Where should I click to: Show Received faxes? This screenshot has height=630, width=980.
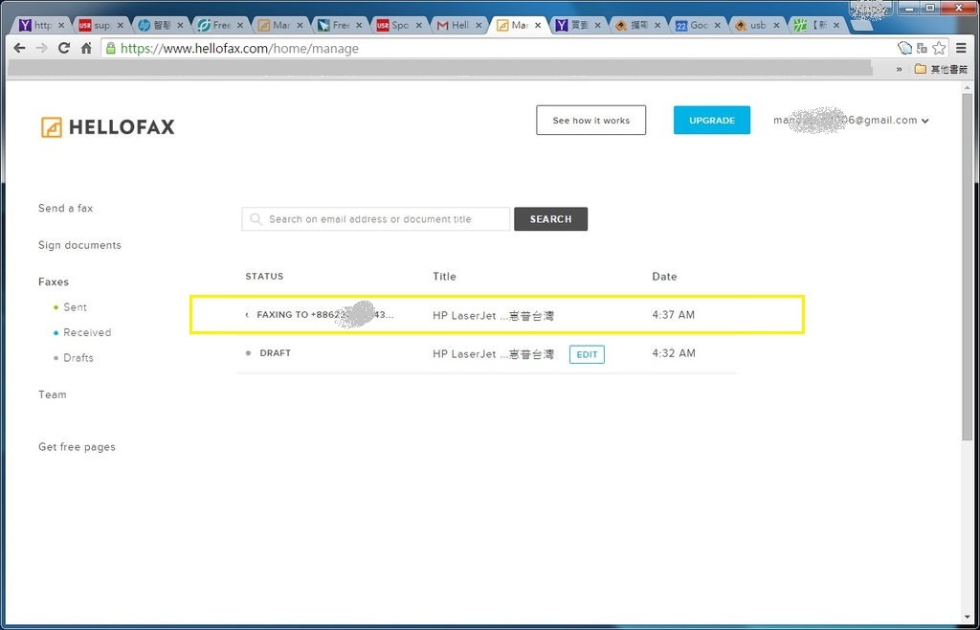(x=87, y=332)
